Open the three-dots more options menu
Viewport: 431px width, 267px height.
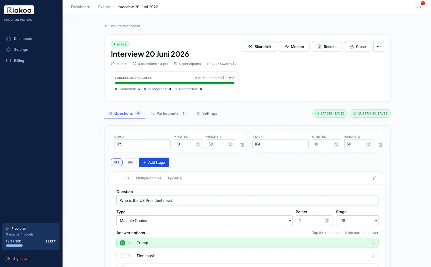(x=378, y=47)
